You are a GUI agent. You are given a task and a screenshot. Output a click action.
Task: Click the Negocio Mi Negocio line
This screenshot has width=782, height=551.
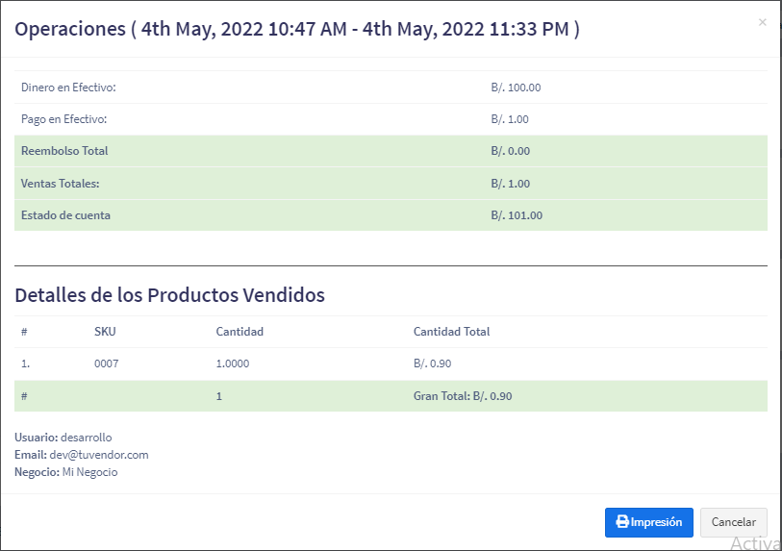65,472
